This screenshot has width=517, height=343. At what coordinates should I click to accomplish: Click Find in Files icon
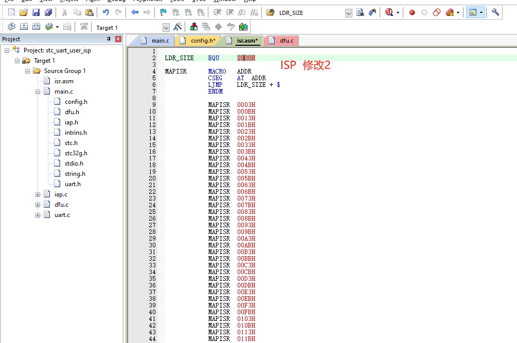coord(360,12)
